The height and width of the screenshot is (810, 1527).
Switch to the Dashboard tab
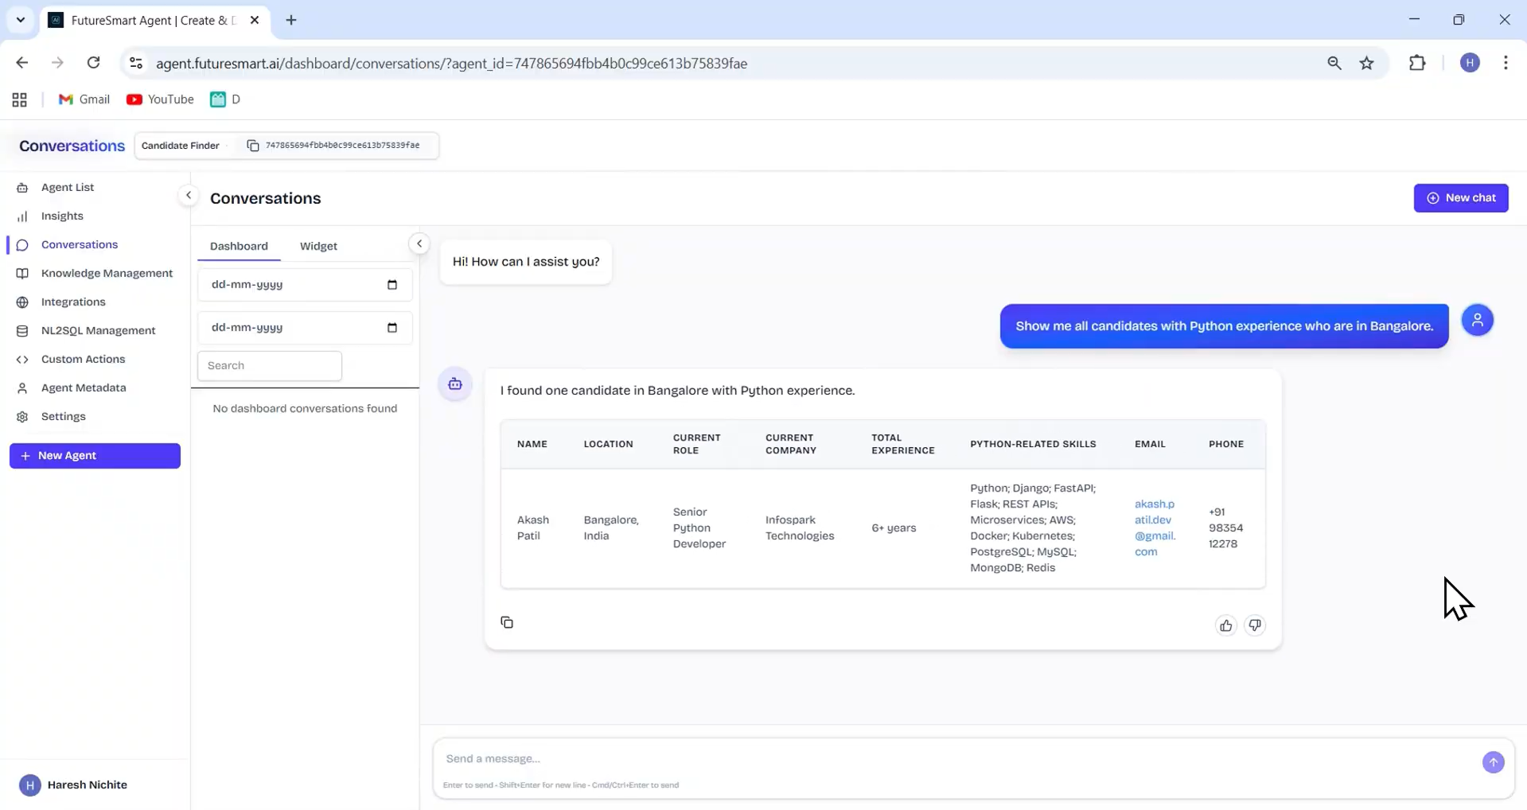[x=239, y=246]
